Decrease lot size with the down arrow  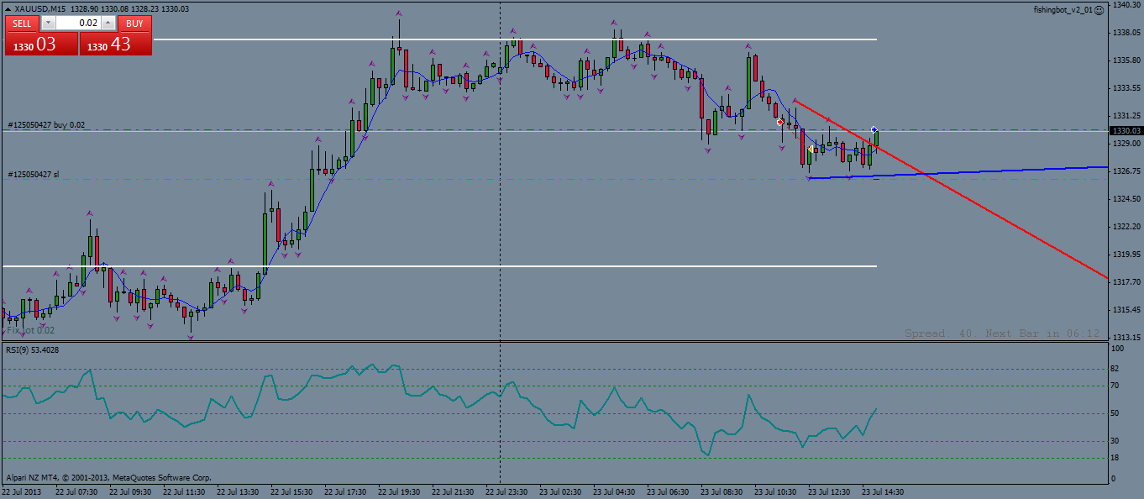pos(47,24)
